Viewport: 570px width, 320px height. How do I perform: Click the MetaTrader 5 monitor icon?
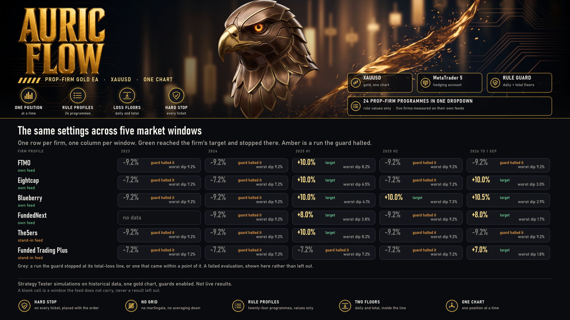(x=425, y=83)
